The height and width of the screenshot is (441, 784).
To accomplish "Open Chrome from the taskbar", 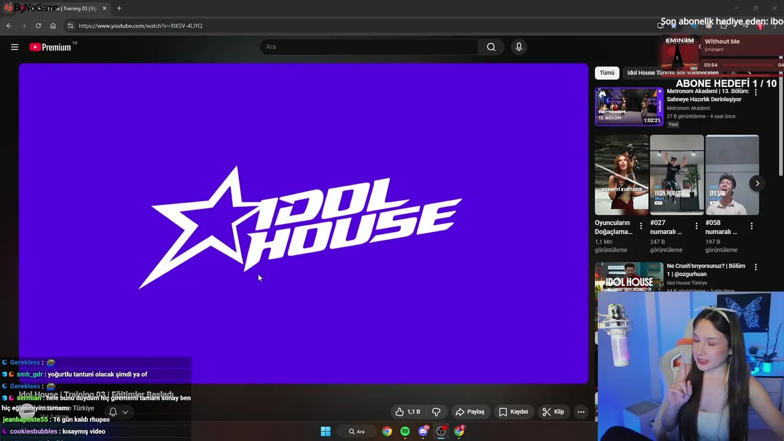I will pyautogui.click(x=387, y=431).
